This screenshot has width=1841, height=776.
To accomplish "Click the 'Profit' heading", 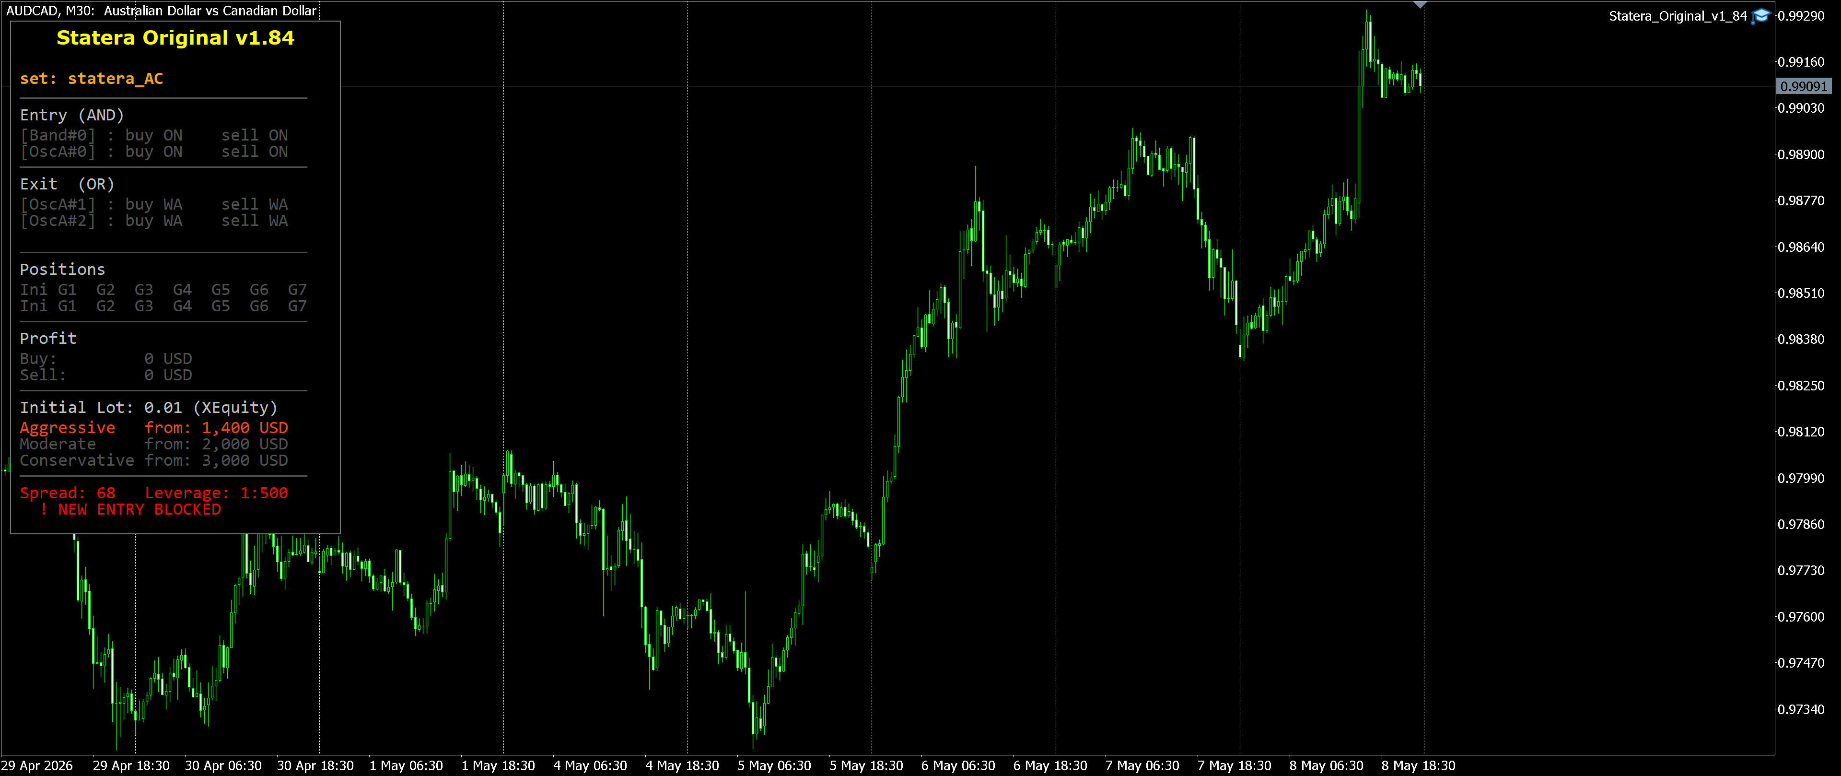I will tap(48, 338).
